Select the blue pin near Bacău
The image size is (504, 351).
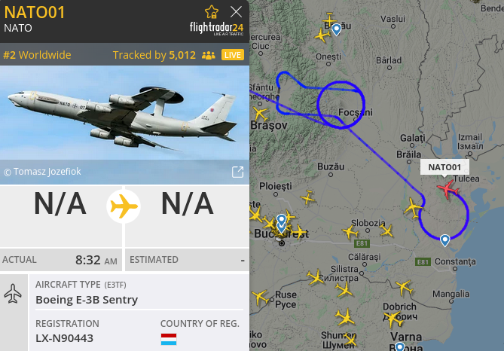[336, 29]
